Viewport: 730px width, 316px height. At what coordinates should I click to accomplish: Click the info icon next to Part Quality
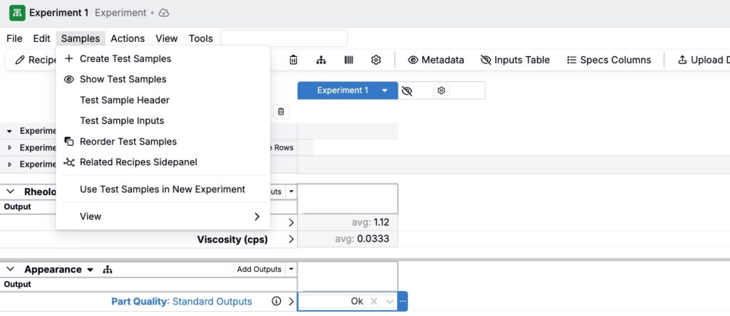pyautogui.click(x=277, y=302)
